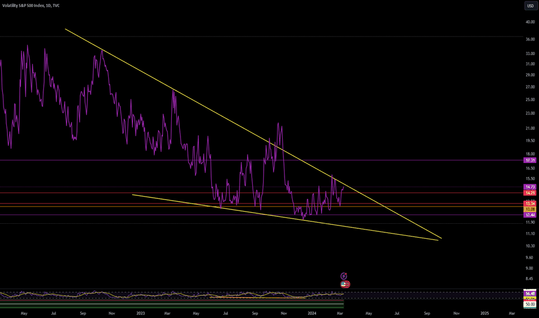The height and width of the screenshot is (318, 539).
Task: Select the lower yellow wedge trendline
Action: [x=285, y=217]
